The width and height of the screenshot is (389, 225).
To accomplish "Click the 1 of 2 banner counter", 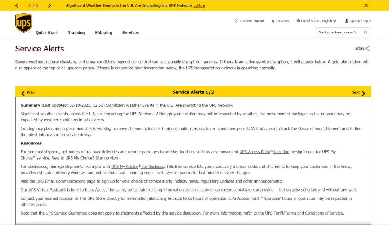I will pyautogui.click(x=33, y=6).
